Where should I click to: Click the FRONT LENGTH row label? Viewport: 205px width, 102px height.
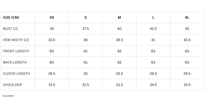tap(16, 51)
